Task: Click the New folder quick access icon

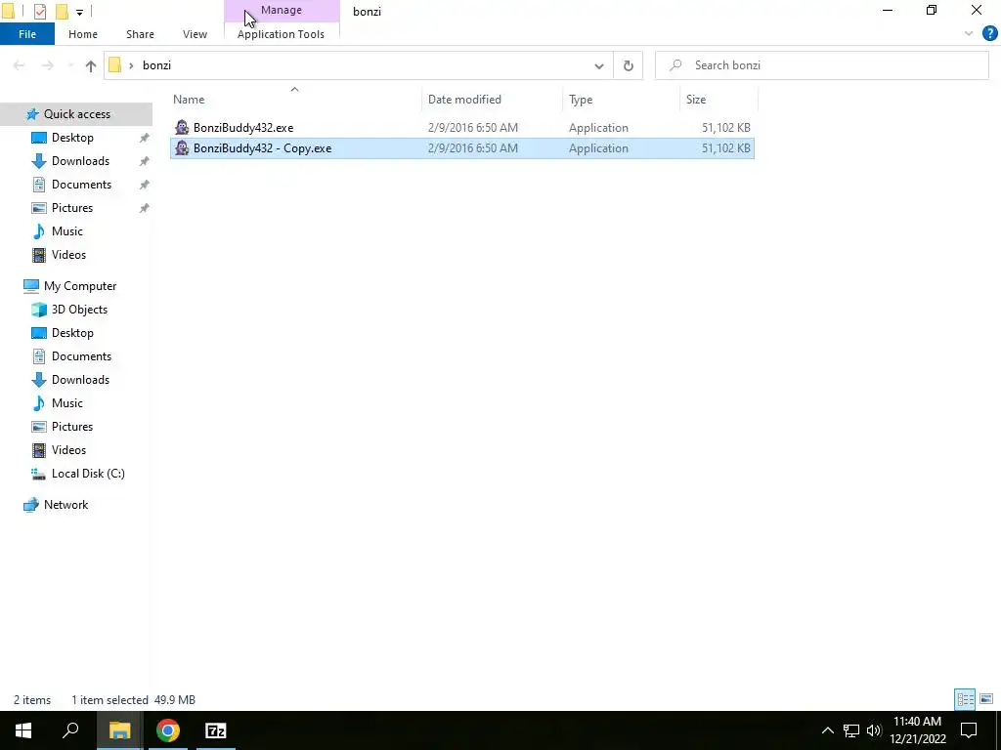Action: (62, 11)
